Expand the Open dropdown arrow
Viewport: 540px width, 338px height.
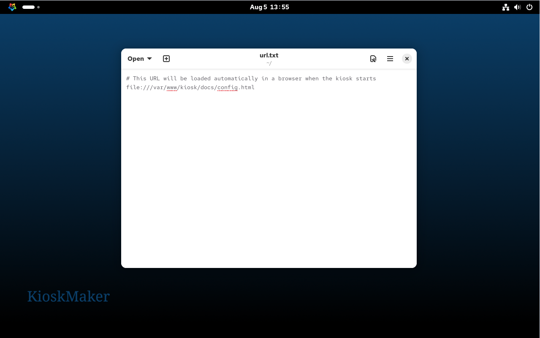pos(149,59)
